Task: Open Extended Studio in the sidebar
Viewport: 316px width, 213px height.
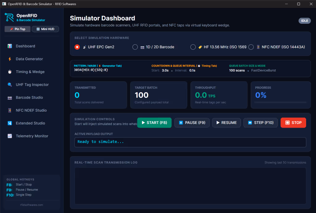Action: coord(32,123)
